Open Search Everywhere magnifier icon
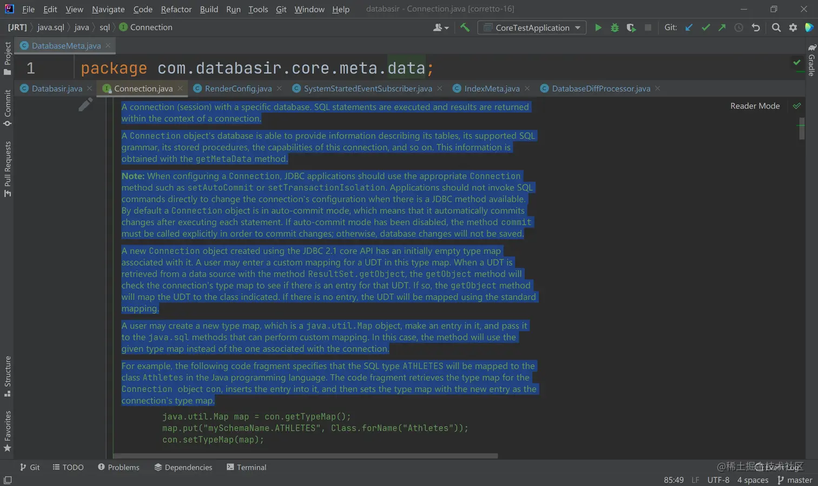Screen dimensions: 818x486 coord(776,28)
